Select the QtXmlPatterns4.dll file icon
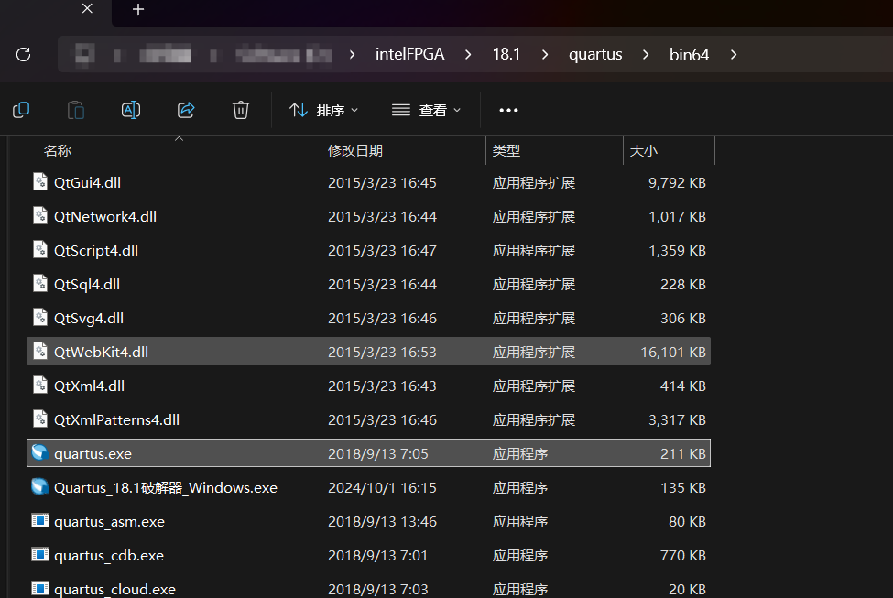The image size is (893, 598). 40,419
